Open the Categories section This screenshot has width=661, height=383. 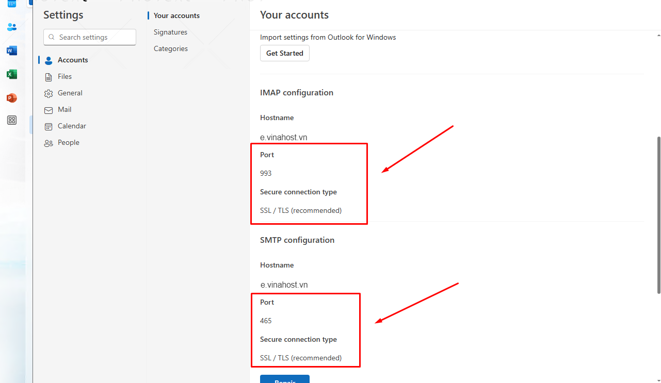point(170,48)
